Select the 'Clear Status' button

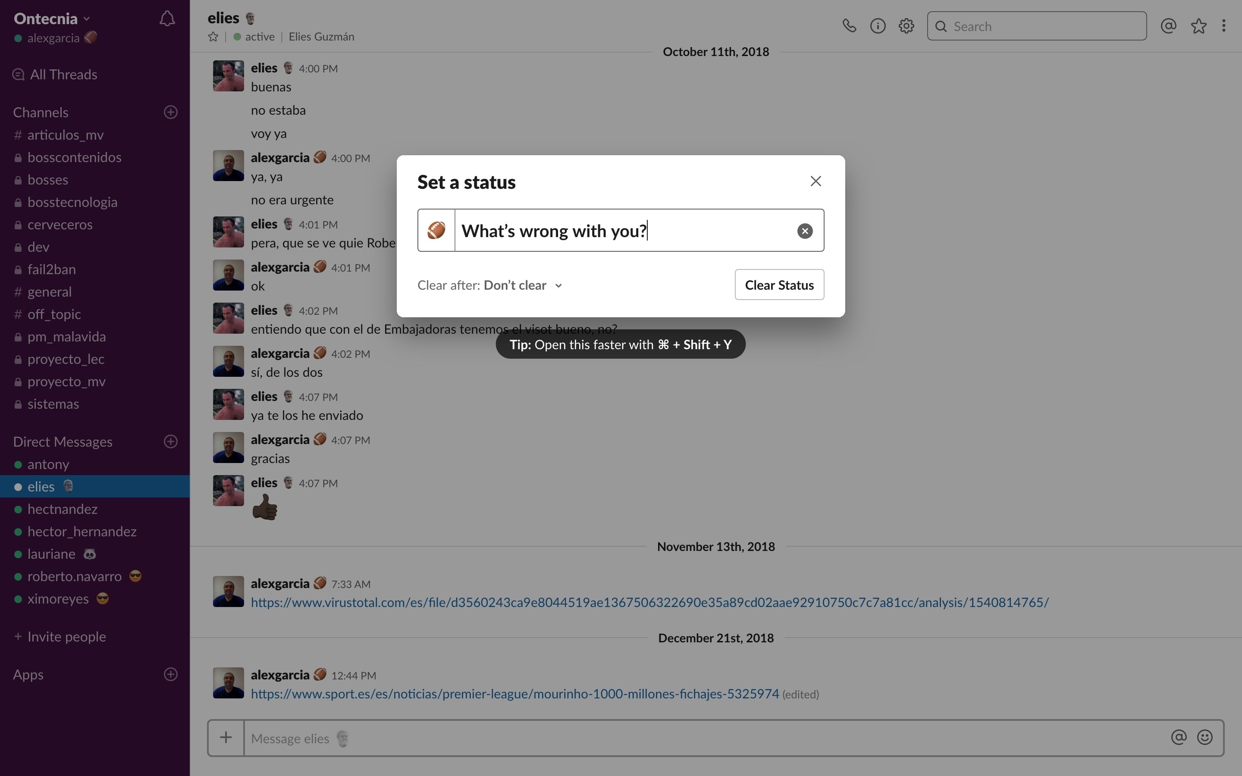(780, 284)
